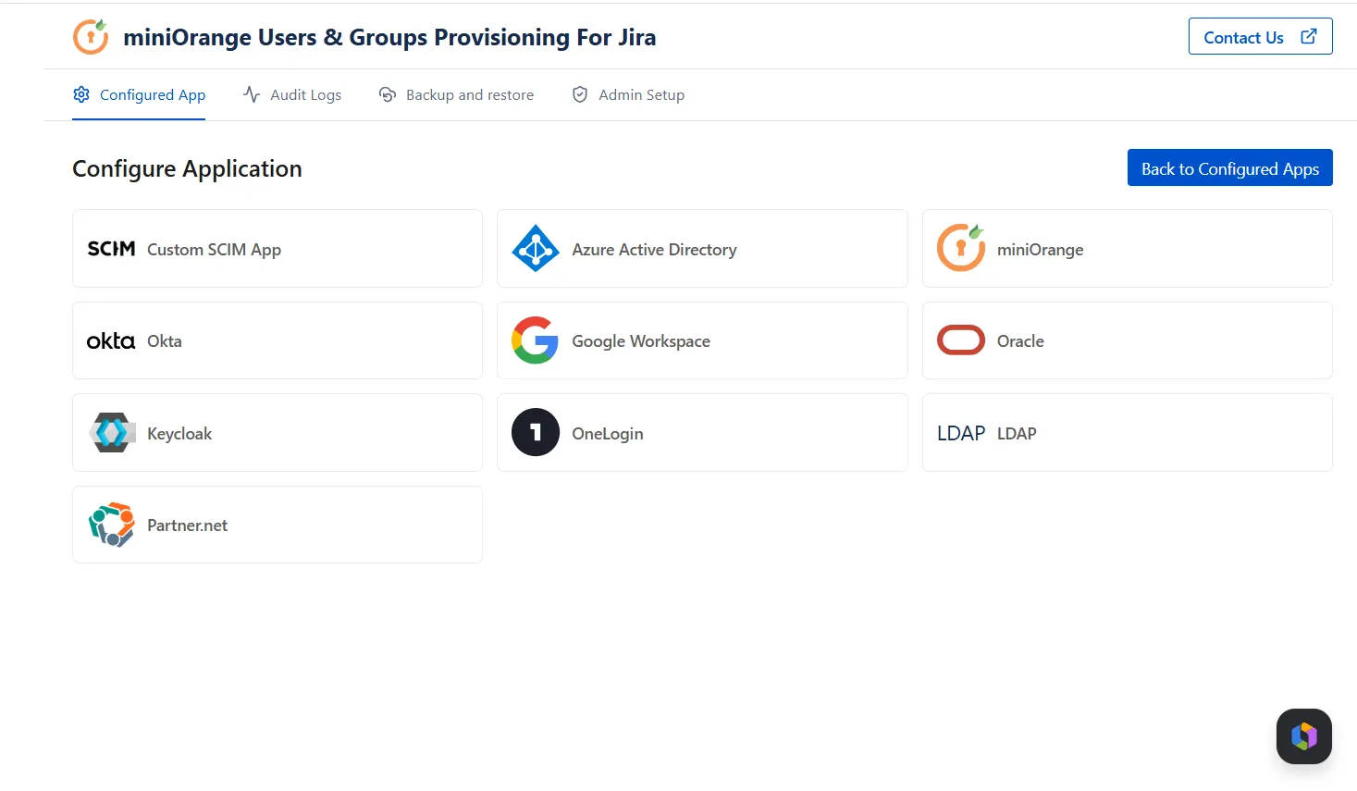Click the Keycloak hexagon logo icon
This screenshot has width=1357, height=791.
[x=112, y=433]
